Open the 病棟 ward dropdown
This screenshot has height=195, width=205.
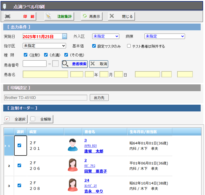click(164, 36)
